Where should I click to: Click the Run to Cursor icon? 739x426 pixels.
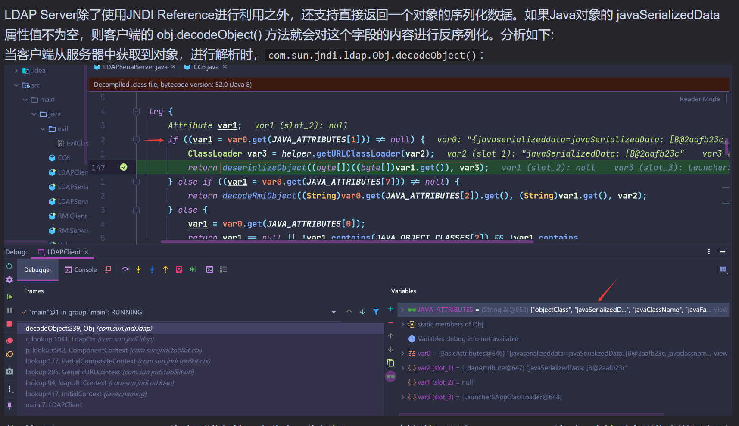point(193,269)
